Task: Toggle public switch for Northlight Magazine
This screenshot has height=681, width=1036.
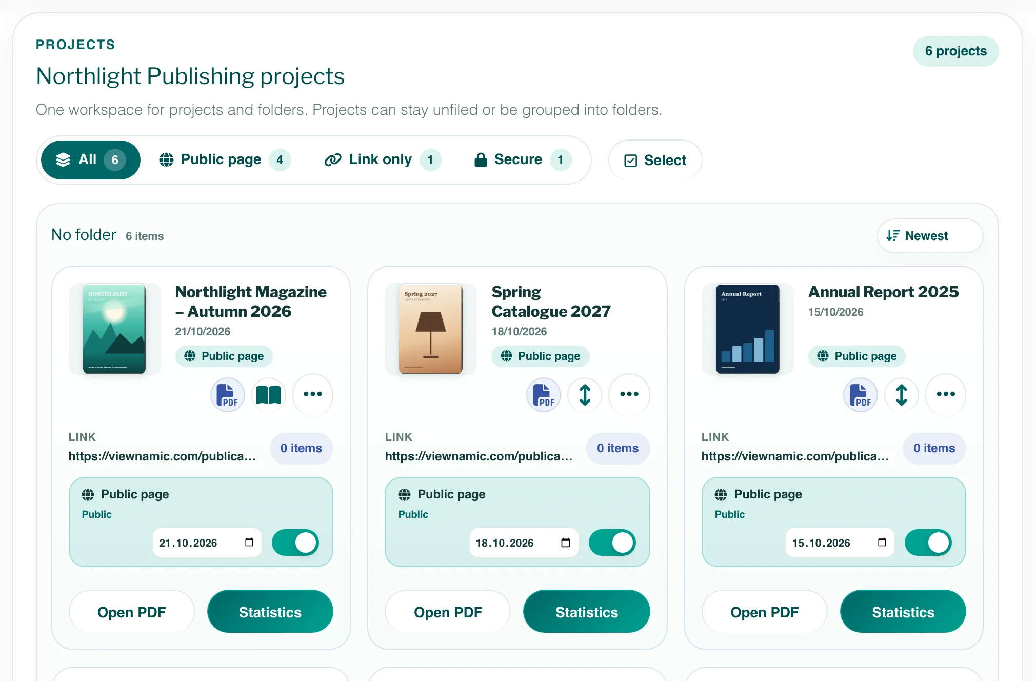Action: pos(295,543)
